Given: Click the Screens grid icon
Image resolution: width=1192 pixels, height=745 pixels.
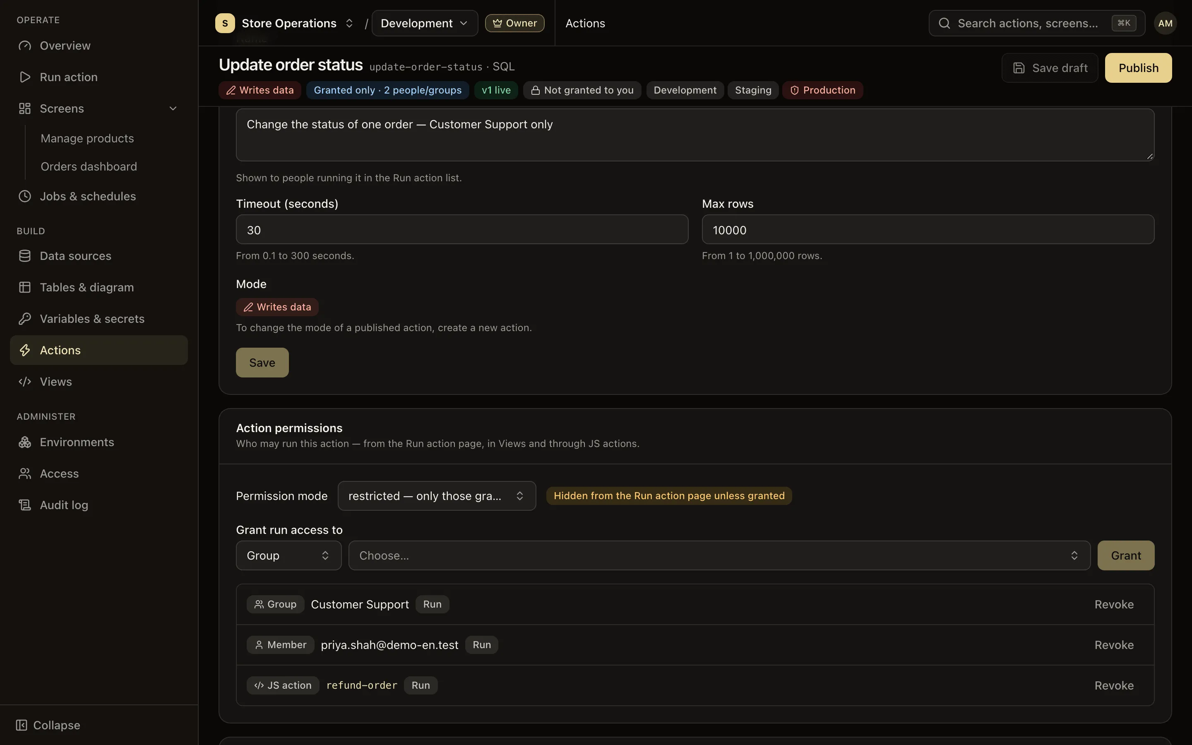Looking at the screenshot, I should coord(25,109).
